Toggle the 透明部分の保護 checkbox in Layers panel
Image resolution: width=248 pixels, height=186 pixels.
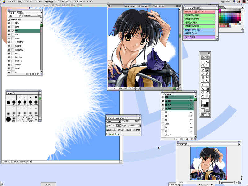coord(9,20)
